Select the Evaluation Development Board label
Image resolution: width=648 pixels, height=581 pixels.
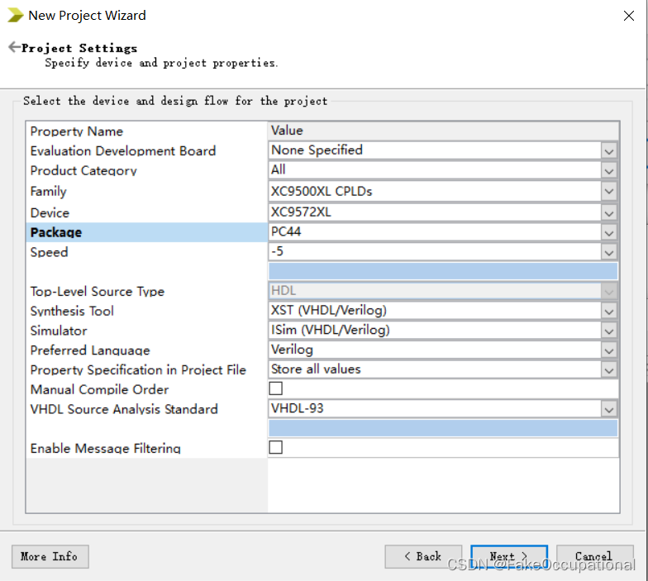click(122, 150)
